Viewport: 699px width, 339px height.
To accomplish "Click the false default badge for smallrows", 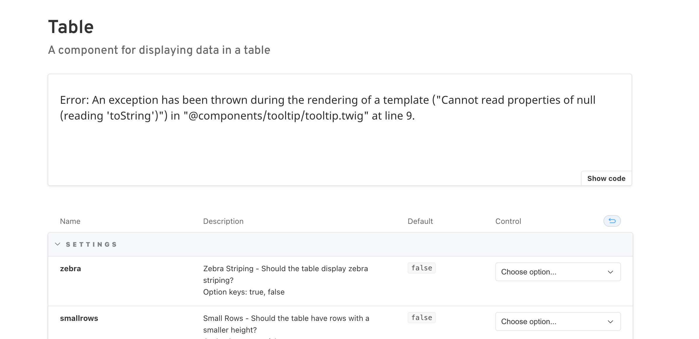I will pos(421,318).
